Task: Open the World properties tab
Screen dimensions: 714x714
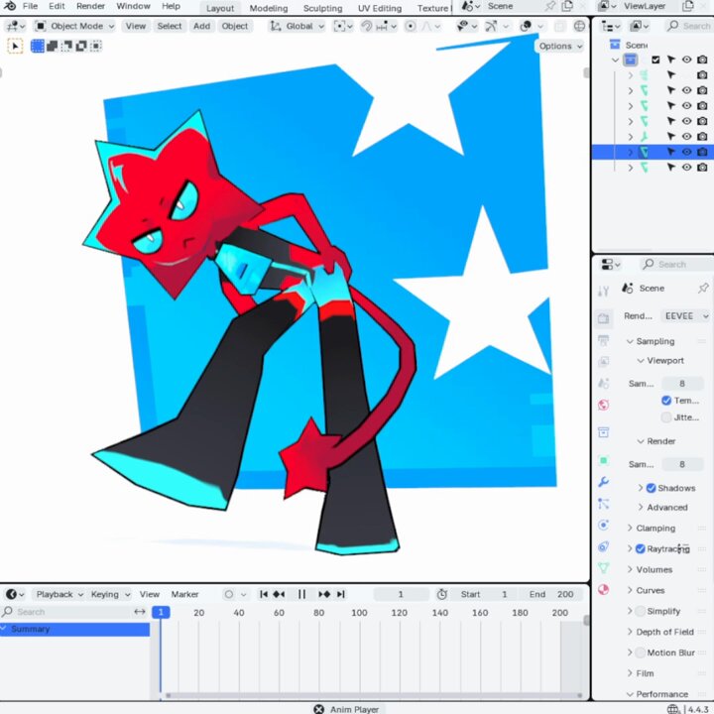Action: (x=603, y=405)
